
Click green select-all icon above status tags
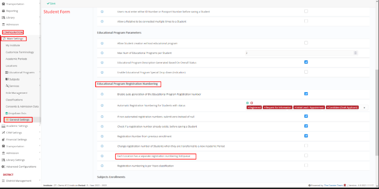tap(247, 103)
